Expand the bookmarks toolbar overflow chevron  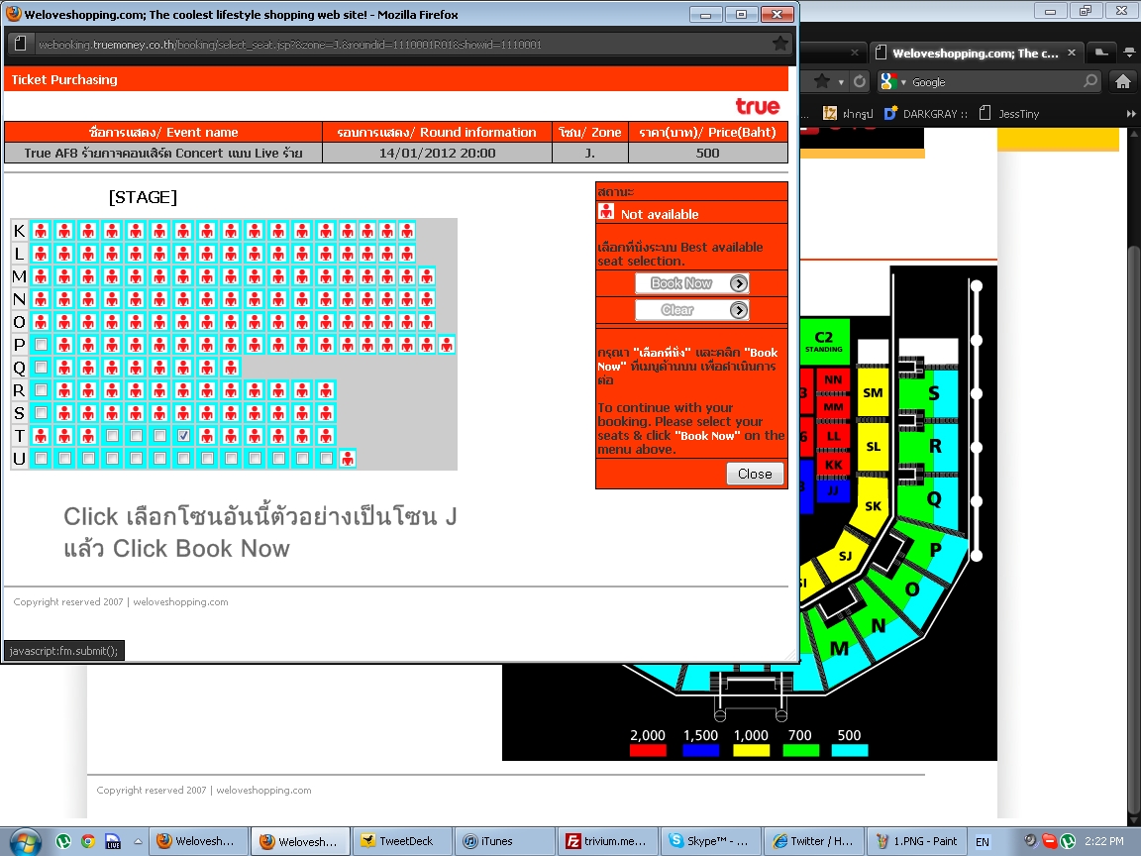(x=1130, y=114)
